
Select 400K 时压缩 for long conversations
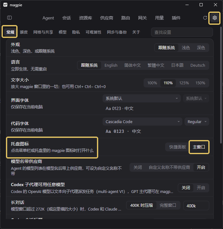click(x=141, y=206)
